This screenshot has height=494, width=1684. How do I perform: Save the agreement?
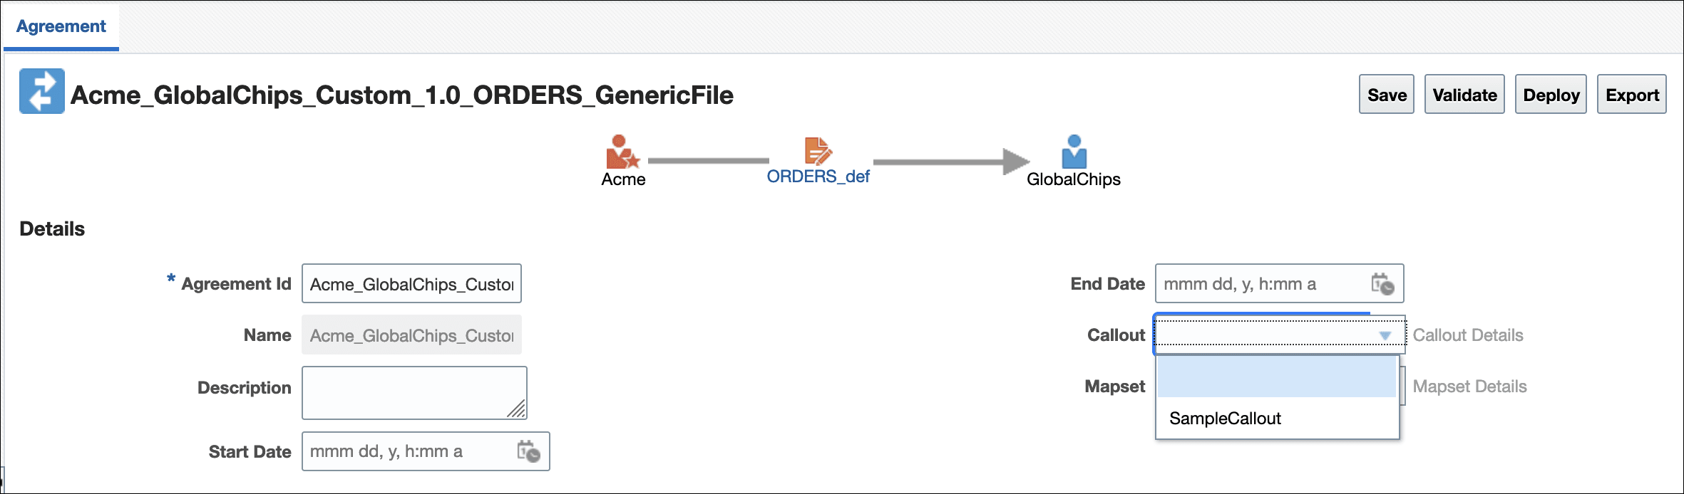click(1387, 95)
